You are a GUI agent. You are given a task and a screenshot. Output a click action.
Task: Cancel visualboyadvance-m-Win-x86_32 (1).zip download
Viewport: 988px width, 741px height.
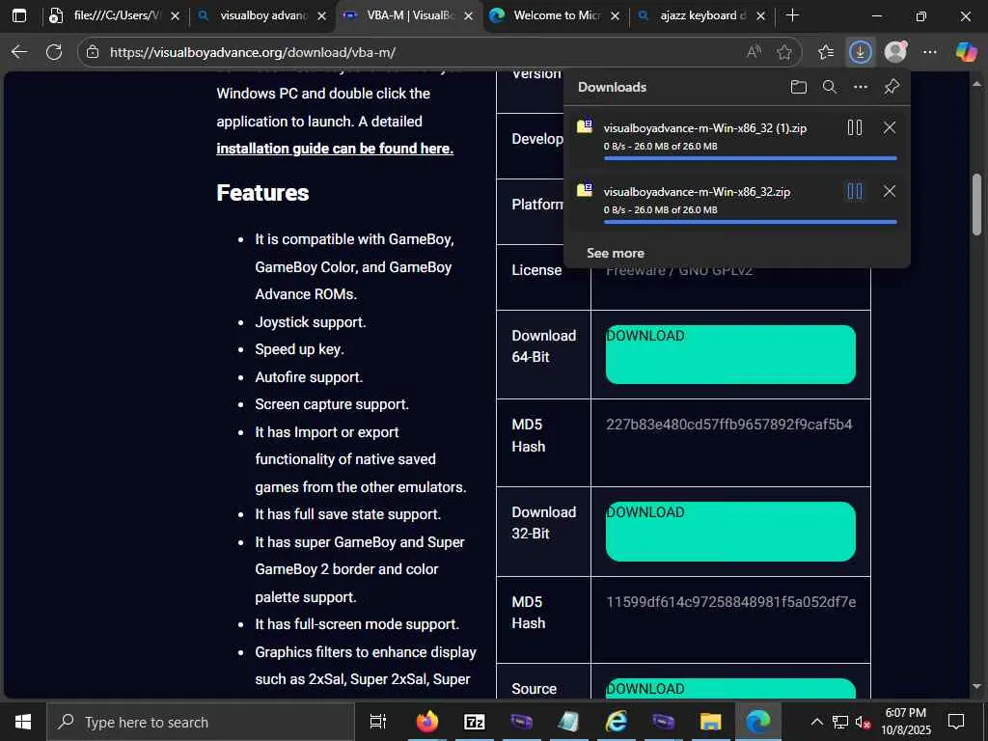point(889,127)
